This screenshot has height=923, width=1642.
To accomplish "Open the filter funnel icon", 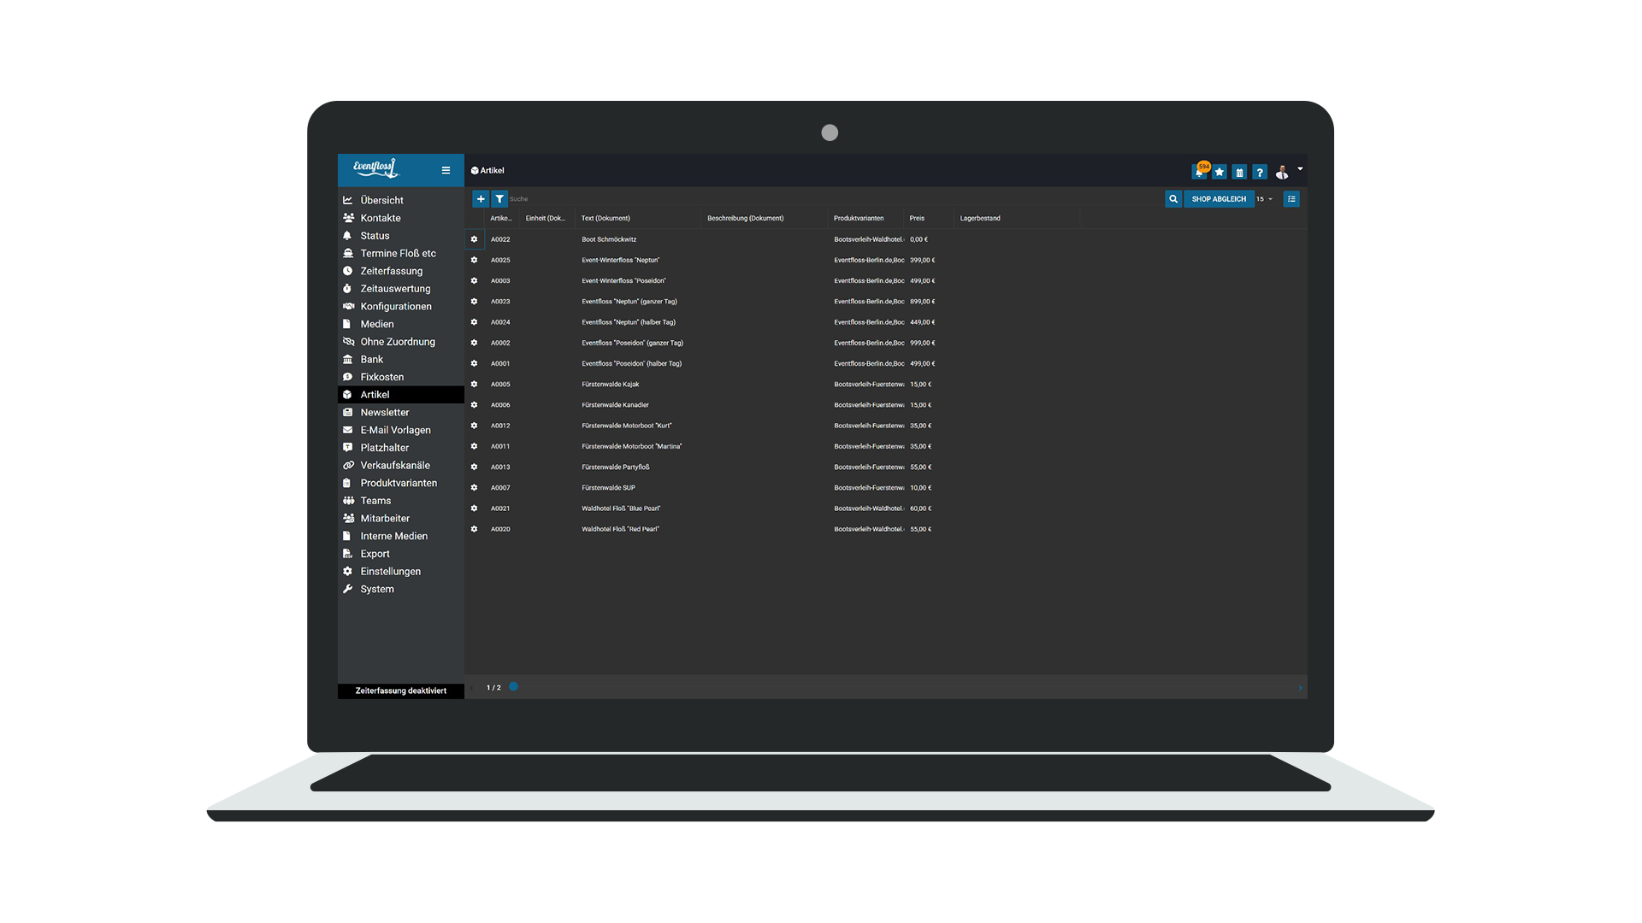I will point(499,199).
